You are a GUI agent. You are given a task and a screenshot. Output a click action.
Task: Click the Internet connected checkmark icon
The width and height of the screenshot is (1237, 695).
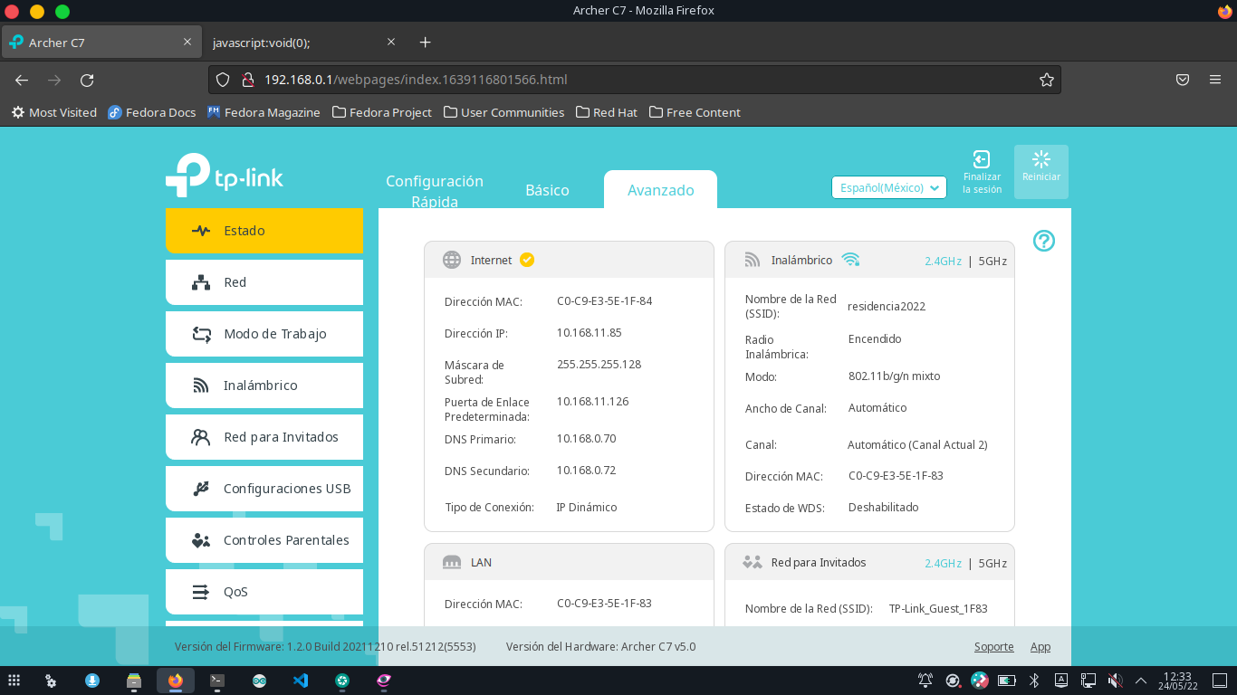point(527,260)
